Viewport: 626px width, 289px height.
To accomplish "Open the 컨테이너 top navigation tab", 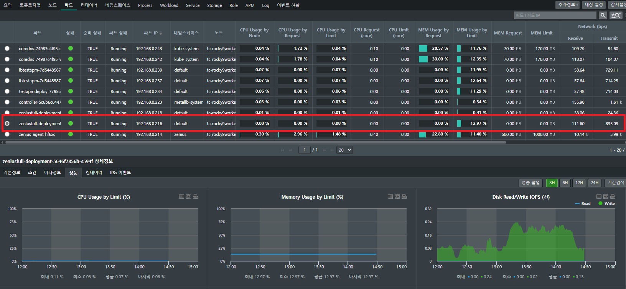I will [89, 5].
